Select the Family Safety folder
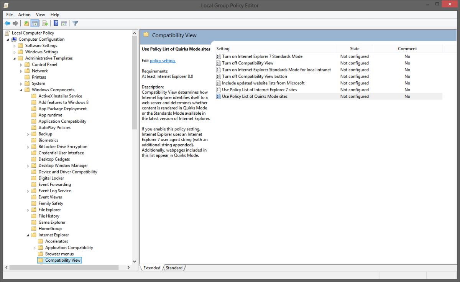 tap(51, 203)
